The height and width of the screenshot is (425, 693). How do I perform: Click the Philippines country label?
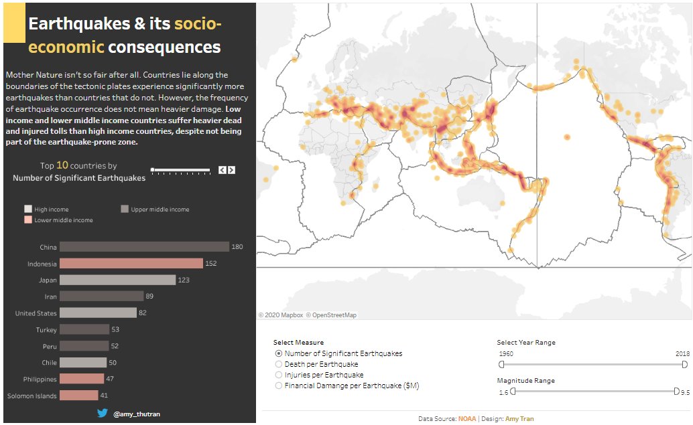click(40, 379)
